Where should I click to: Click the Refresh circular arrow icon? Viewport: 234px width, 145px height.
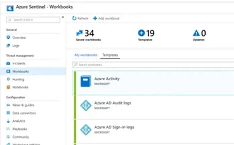tap(74, 18)
